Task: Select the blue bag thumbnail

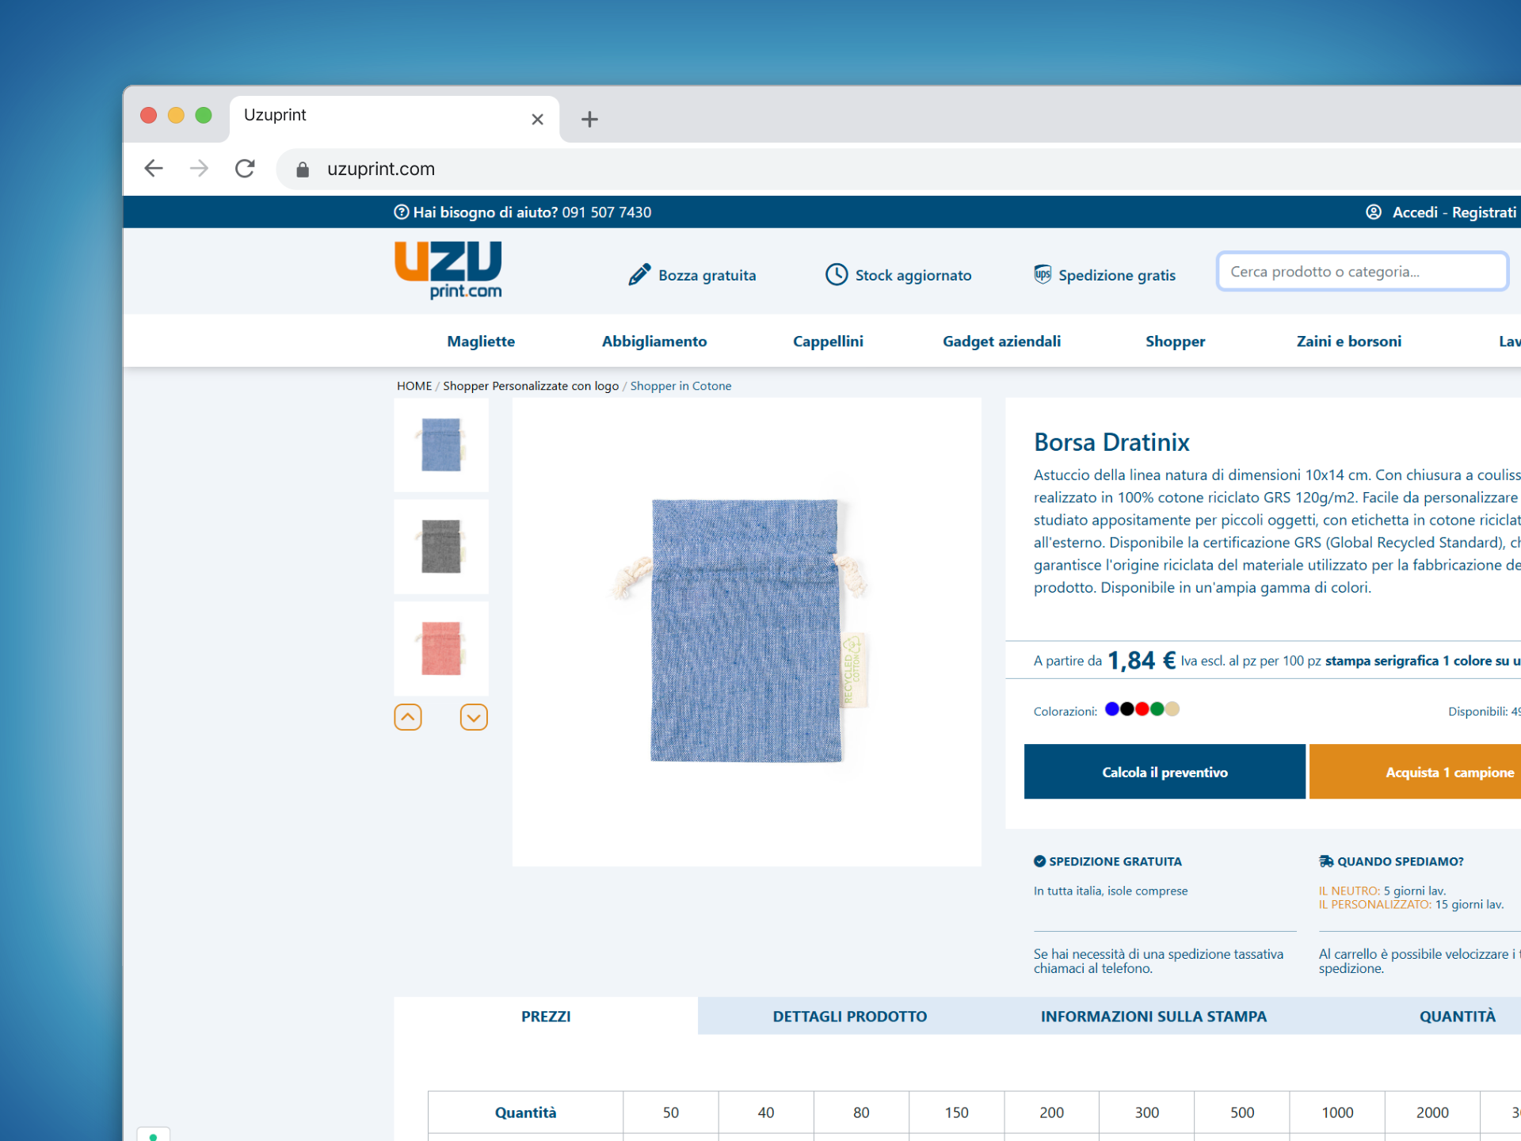Action: tap(441, 445)
